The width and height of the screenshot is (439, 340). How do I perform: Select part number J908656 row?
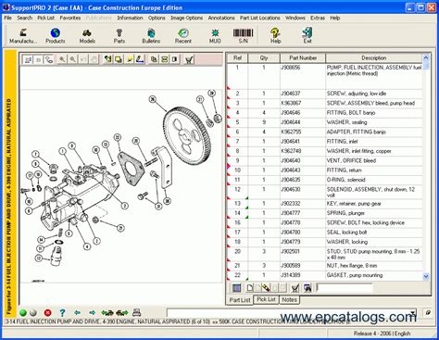pos(324,76)
